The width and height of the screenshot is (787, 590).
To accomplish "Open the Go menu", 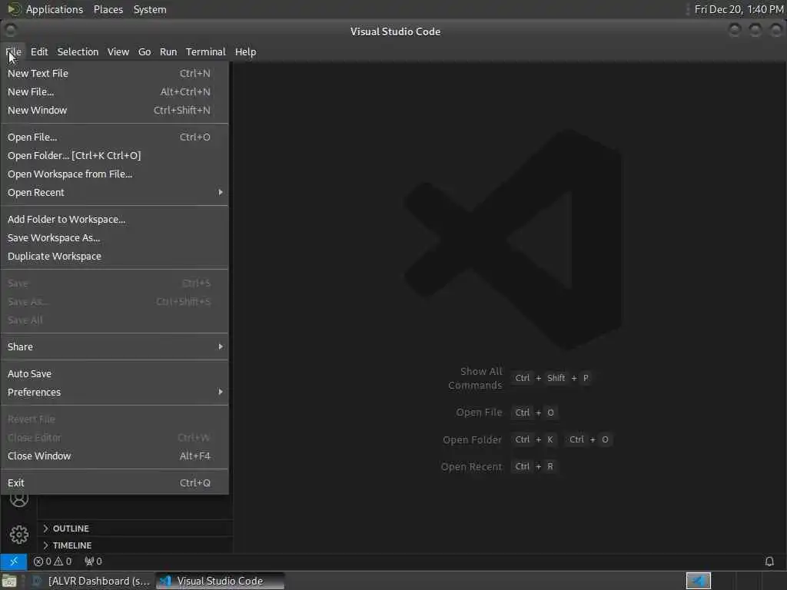I will click(144, 51).
